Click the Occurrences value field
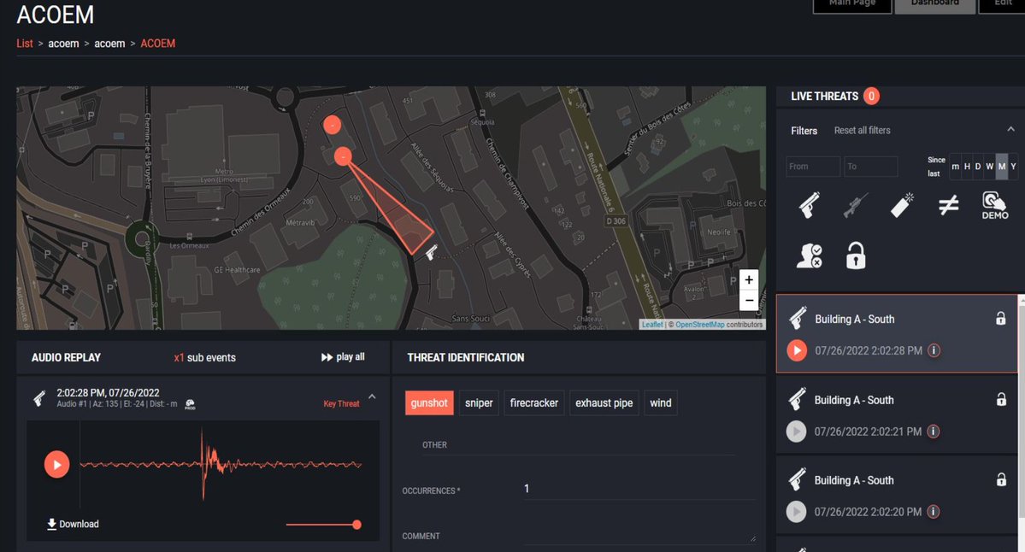Screen dimensions: 1025x552 (639, 489)
